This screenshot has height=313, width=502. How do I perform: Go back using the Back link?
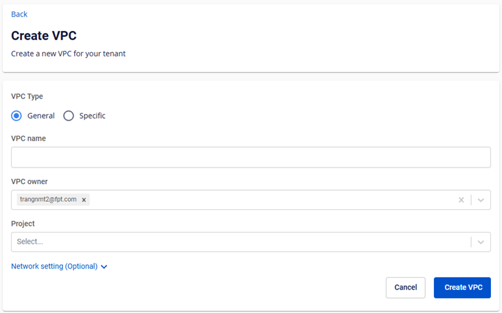point(19,14)
